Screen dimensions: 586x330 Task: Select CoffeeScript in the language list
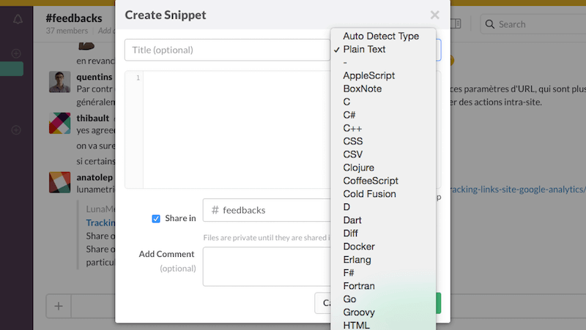(x=371, y=181)
